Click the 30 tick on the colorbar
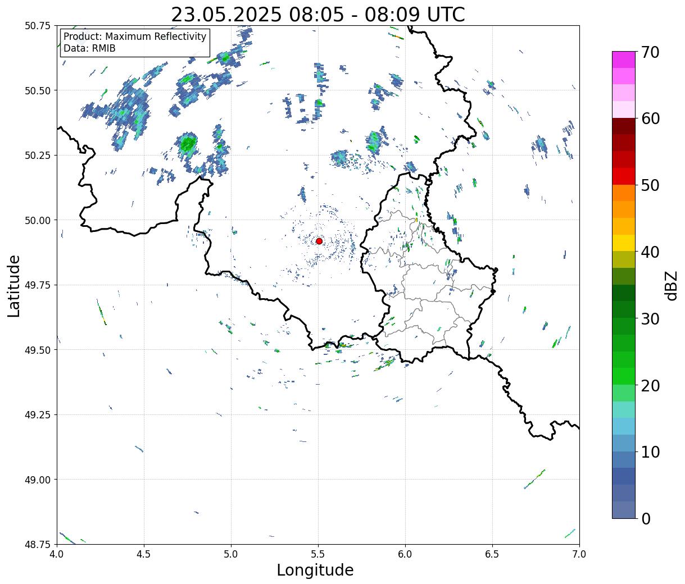 (x=650, y=319)
